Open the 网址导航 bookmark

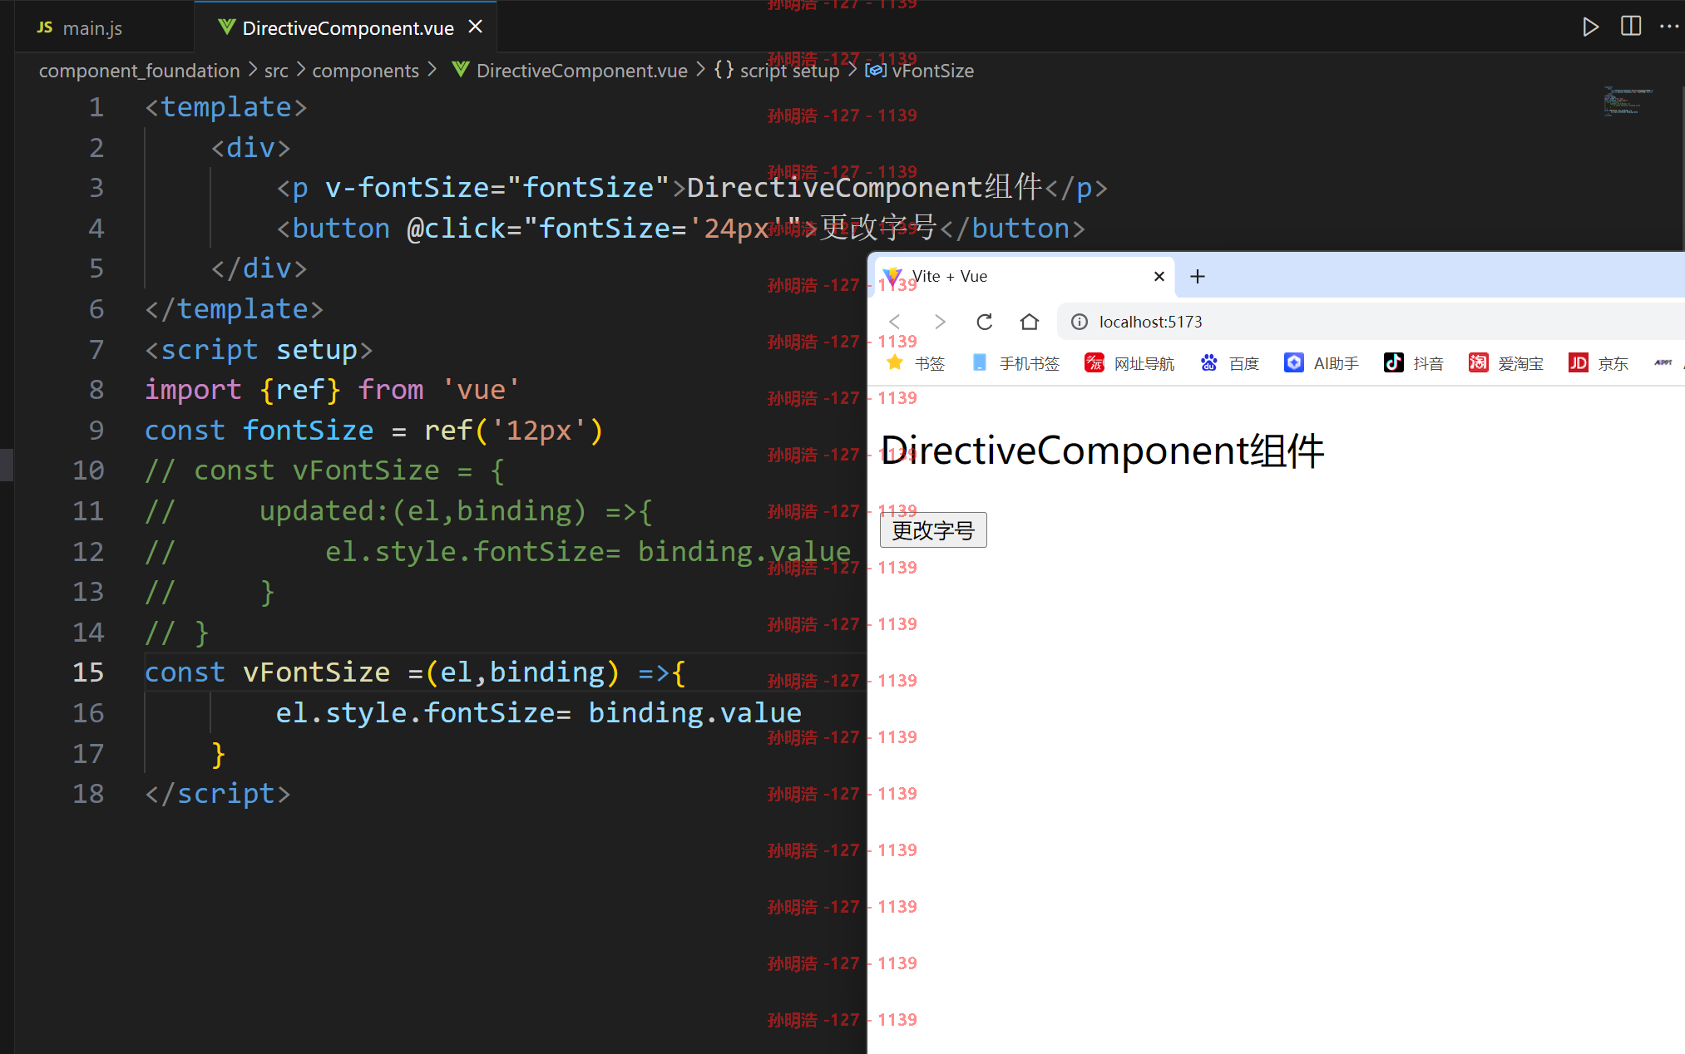pyautogui.click(x=1129, y=363)
